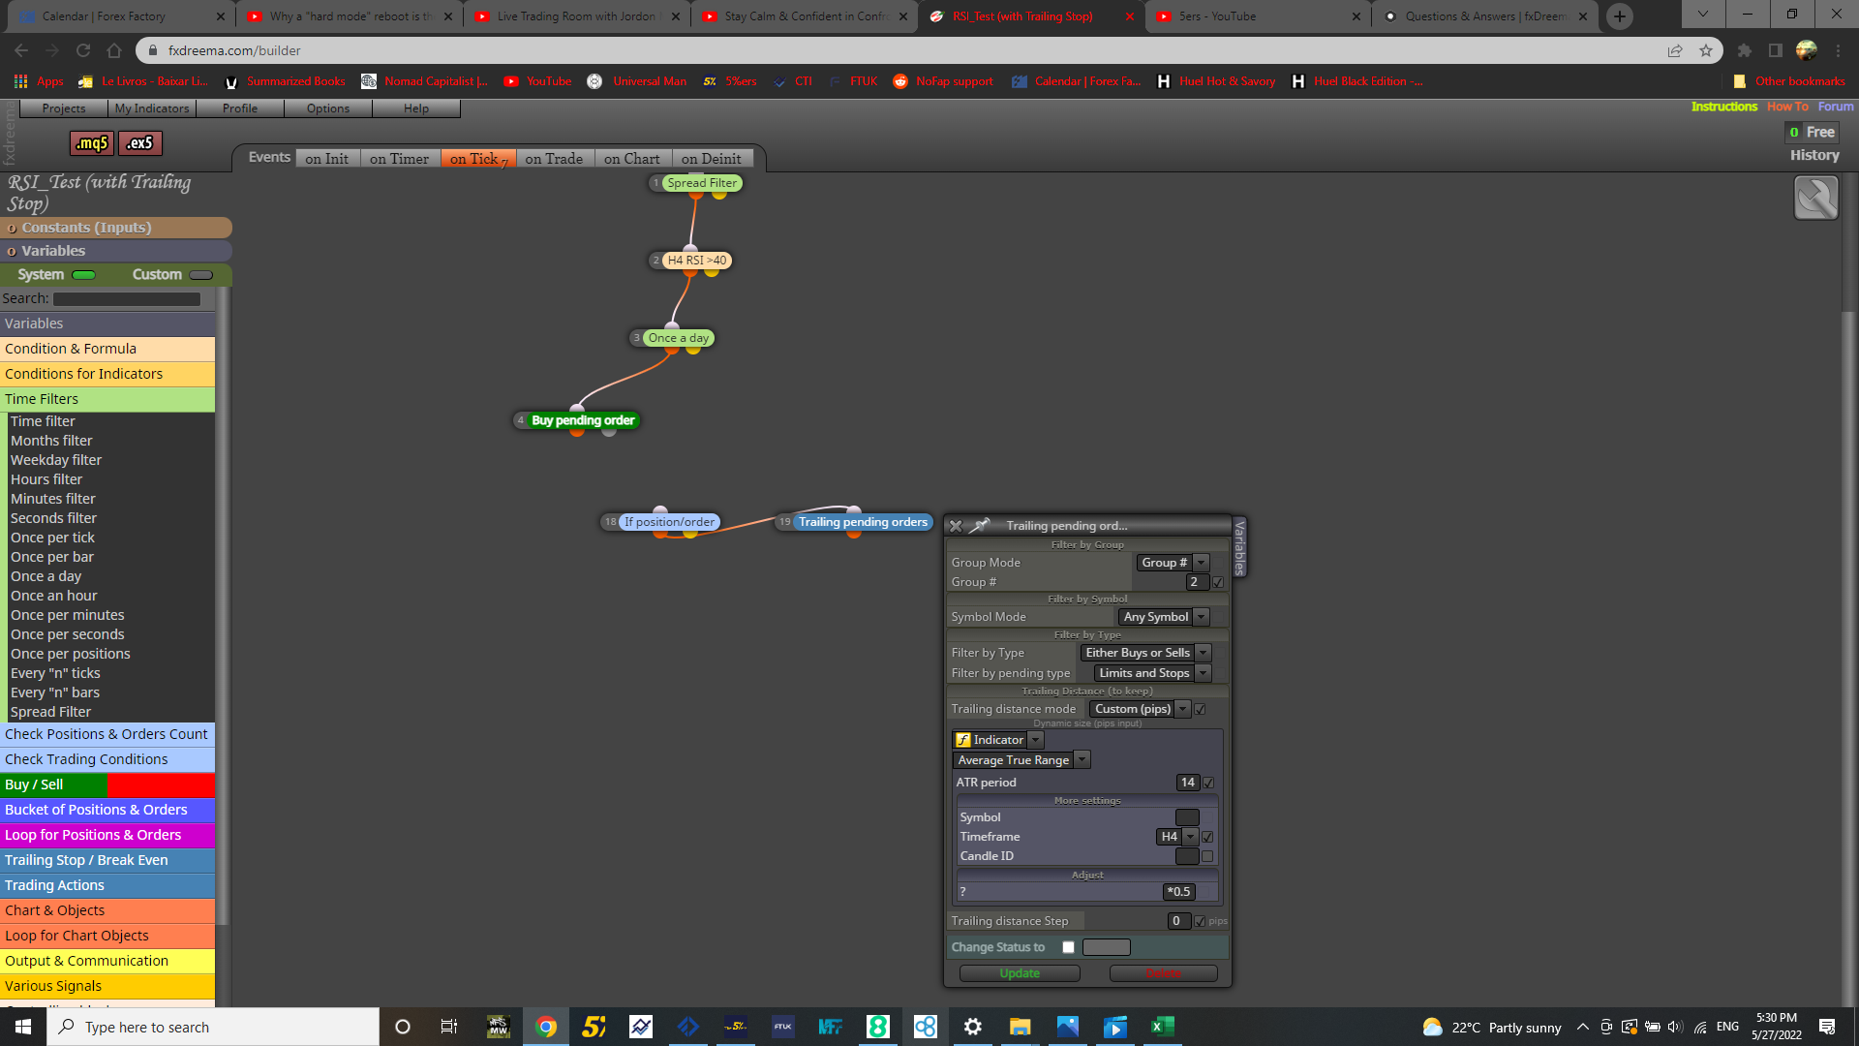Expand the Trailing Stop / Break Even category
This screenshot has width=1859, height=1046.
point(107,860)
